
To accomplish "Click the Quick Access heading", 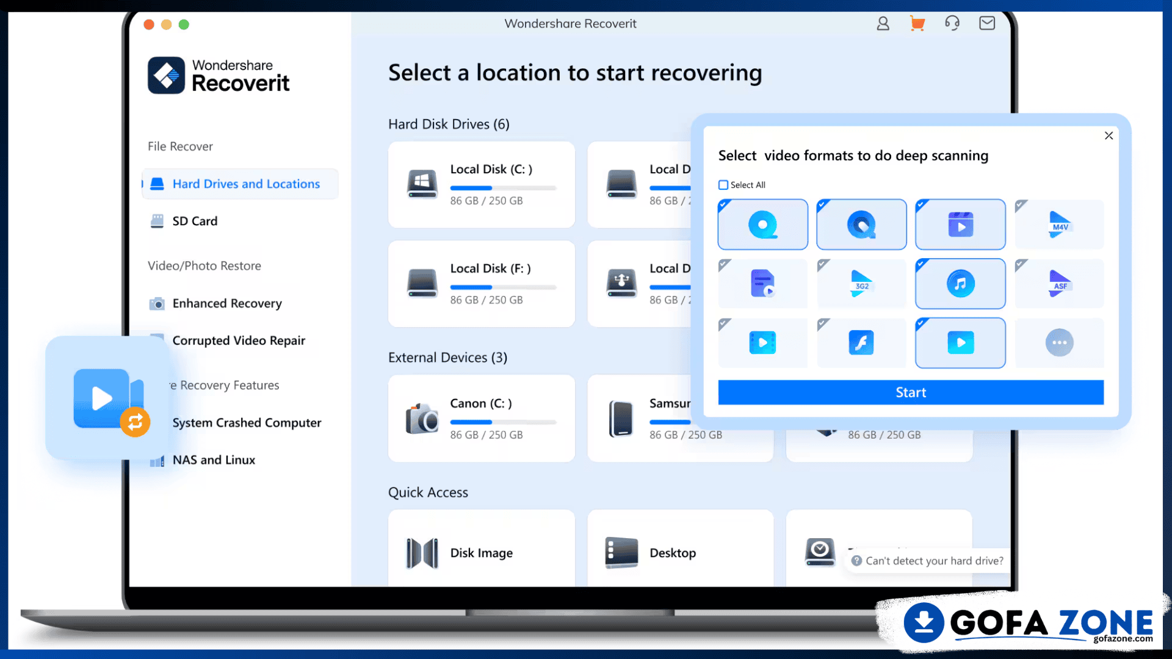I will pos(428,492).
